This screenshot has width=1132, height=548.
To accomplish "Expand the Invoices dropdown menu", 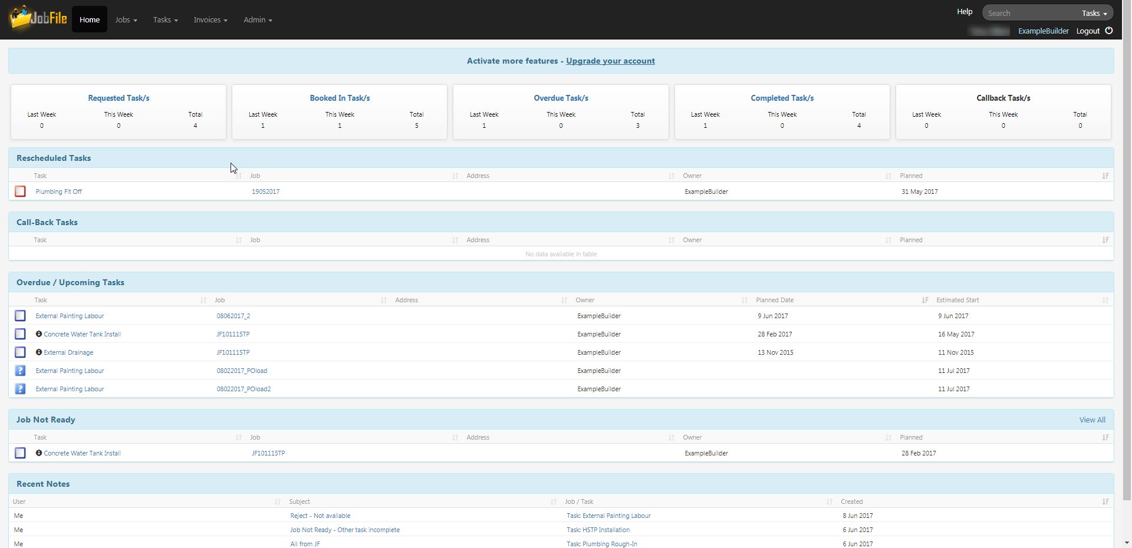I will pyautogui.click(x=210, y=19).
